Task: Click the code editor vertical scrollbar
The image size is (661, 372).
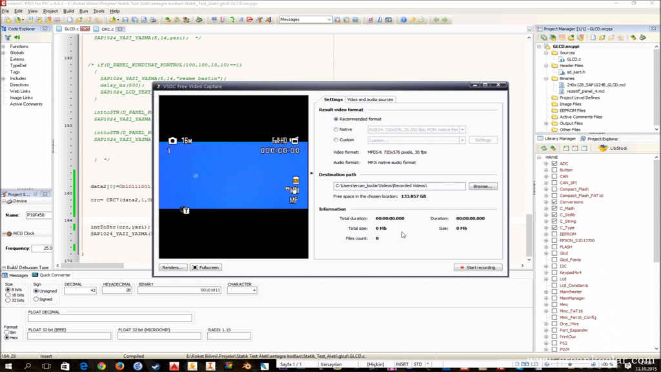Action: [x=529, y=149]
